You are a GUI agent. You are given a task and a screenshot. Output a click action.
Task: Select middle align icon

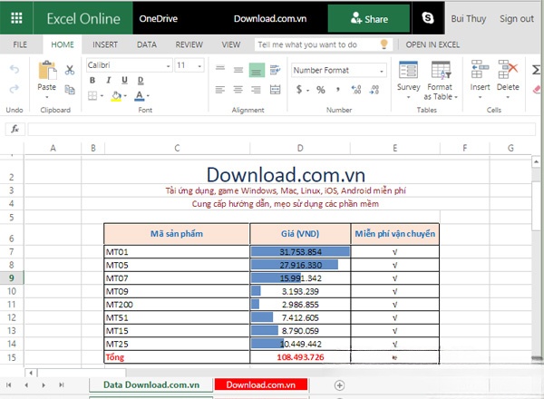pyautogui.click(x=238, y=70)
